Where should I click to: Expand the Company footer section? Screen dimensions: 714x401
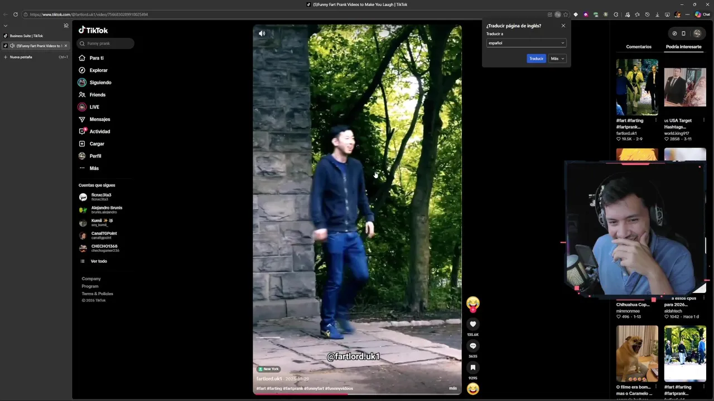(x=91, y=278)
